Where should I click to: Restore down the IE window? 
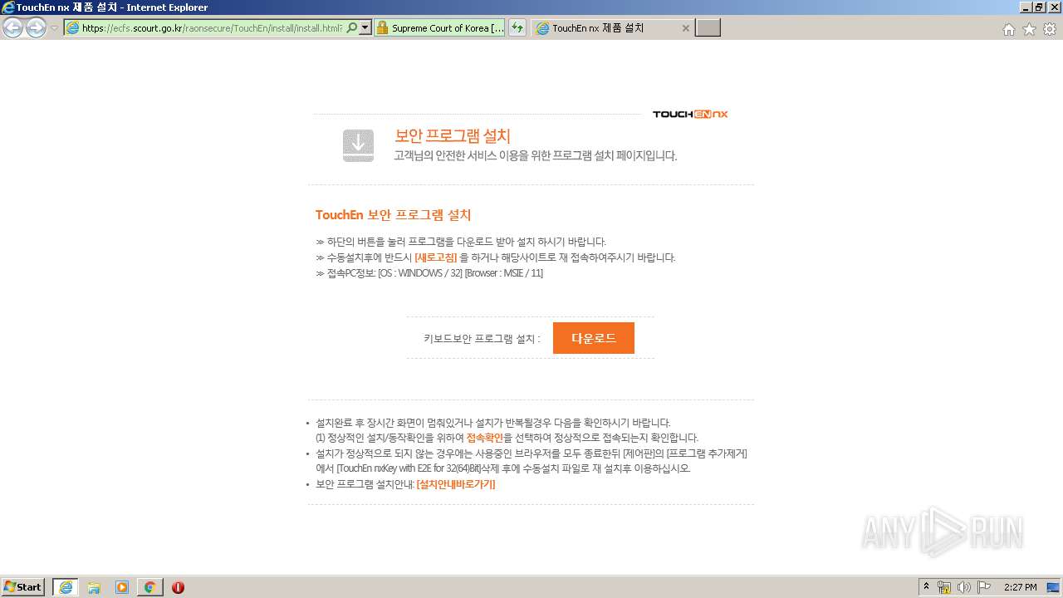point(1039,7)
